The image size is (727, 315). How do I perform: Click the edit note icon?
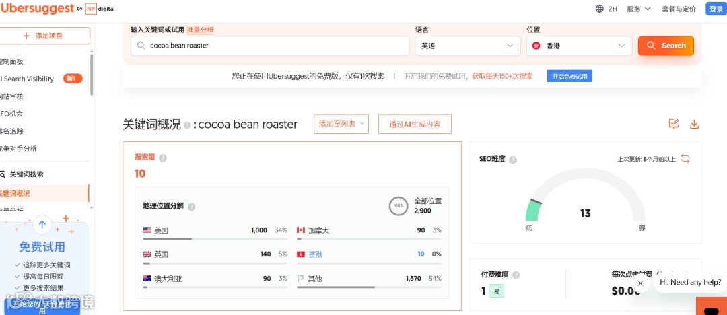pyautogui.click(x=674, y=124)
